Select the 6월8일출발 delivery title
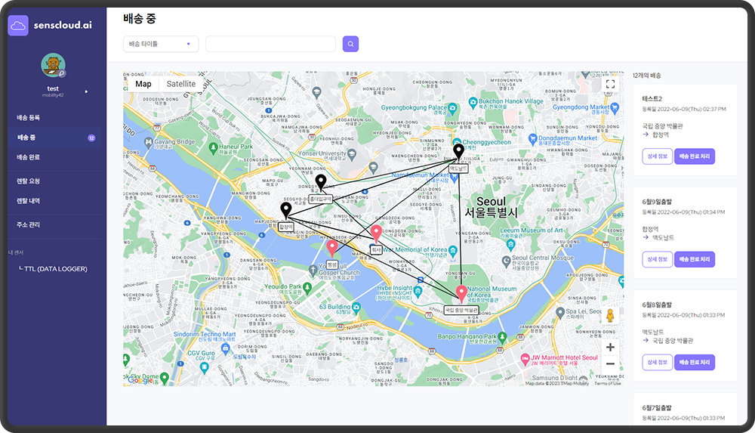 (657, 305)
